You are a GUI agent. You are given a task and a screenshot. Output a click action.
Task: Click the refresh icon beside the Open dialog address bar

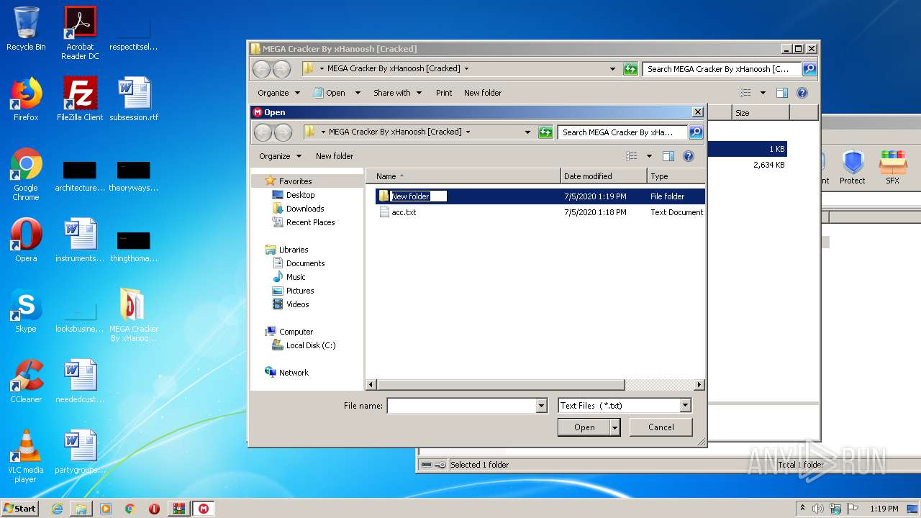(545, 132)
